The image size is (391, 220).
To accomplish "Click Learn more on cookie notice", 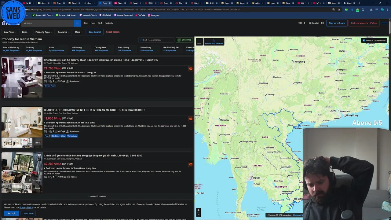I will point(28,213).
